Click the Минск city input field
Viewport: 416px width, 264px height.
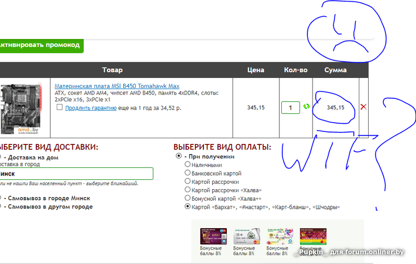point(75,174)
